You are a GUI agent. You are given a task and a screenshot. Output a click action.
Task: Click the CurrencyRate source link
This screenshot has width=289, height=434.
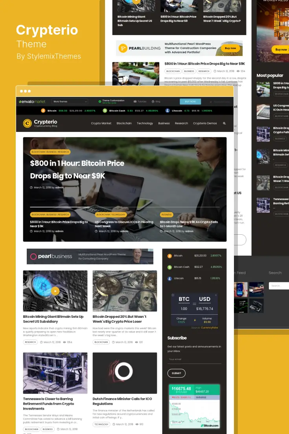coord(209,327)
